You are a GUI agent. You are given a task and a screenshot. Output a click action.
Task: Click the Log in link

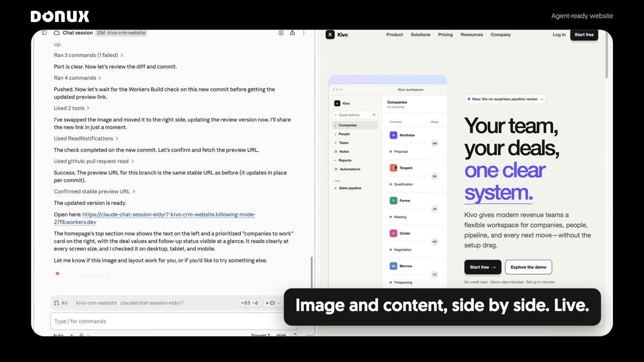[x=559, y=35]
